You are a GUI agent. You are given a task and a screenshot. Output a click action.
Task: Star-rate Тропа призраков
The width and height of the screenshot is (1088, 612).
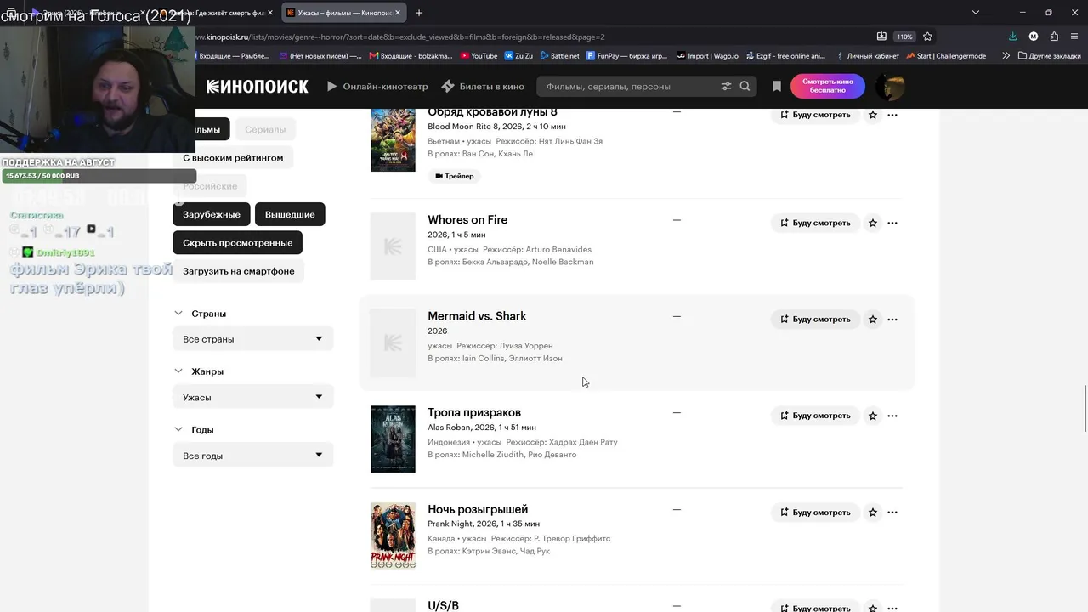872,416
